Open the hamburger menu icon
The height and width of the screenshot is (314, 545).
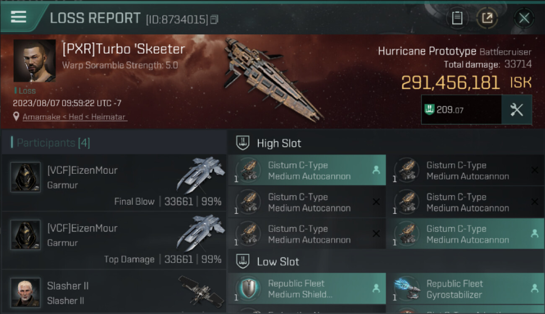tap(18, 17)
